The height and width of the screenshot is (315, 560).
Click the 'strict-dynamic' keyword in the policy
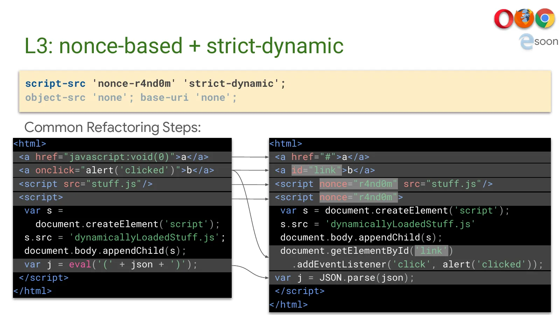pyautogui.click(x=231, y=84)
